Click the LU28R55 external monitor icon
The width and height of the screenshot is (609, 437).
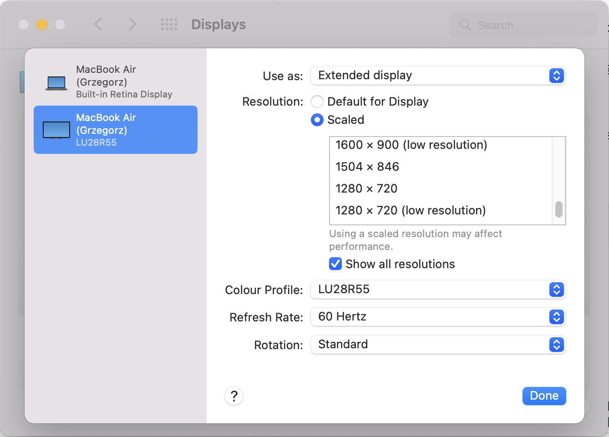(x=56, y=130)
